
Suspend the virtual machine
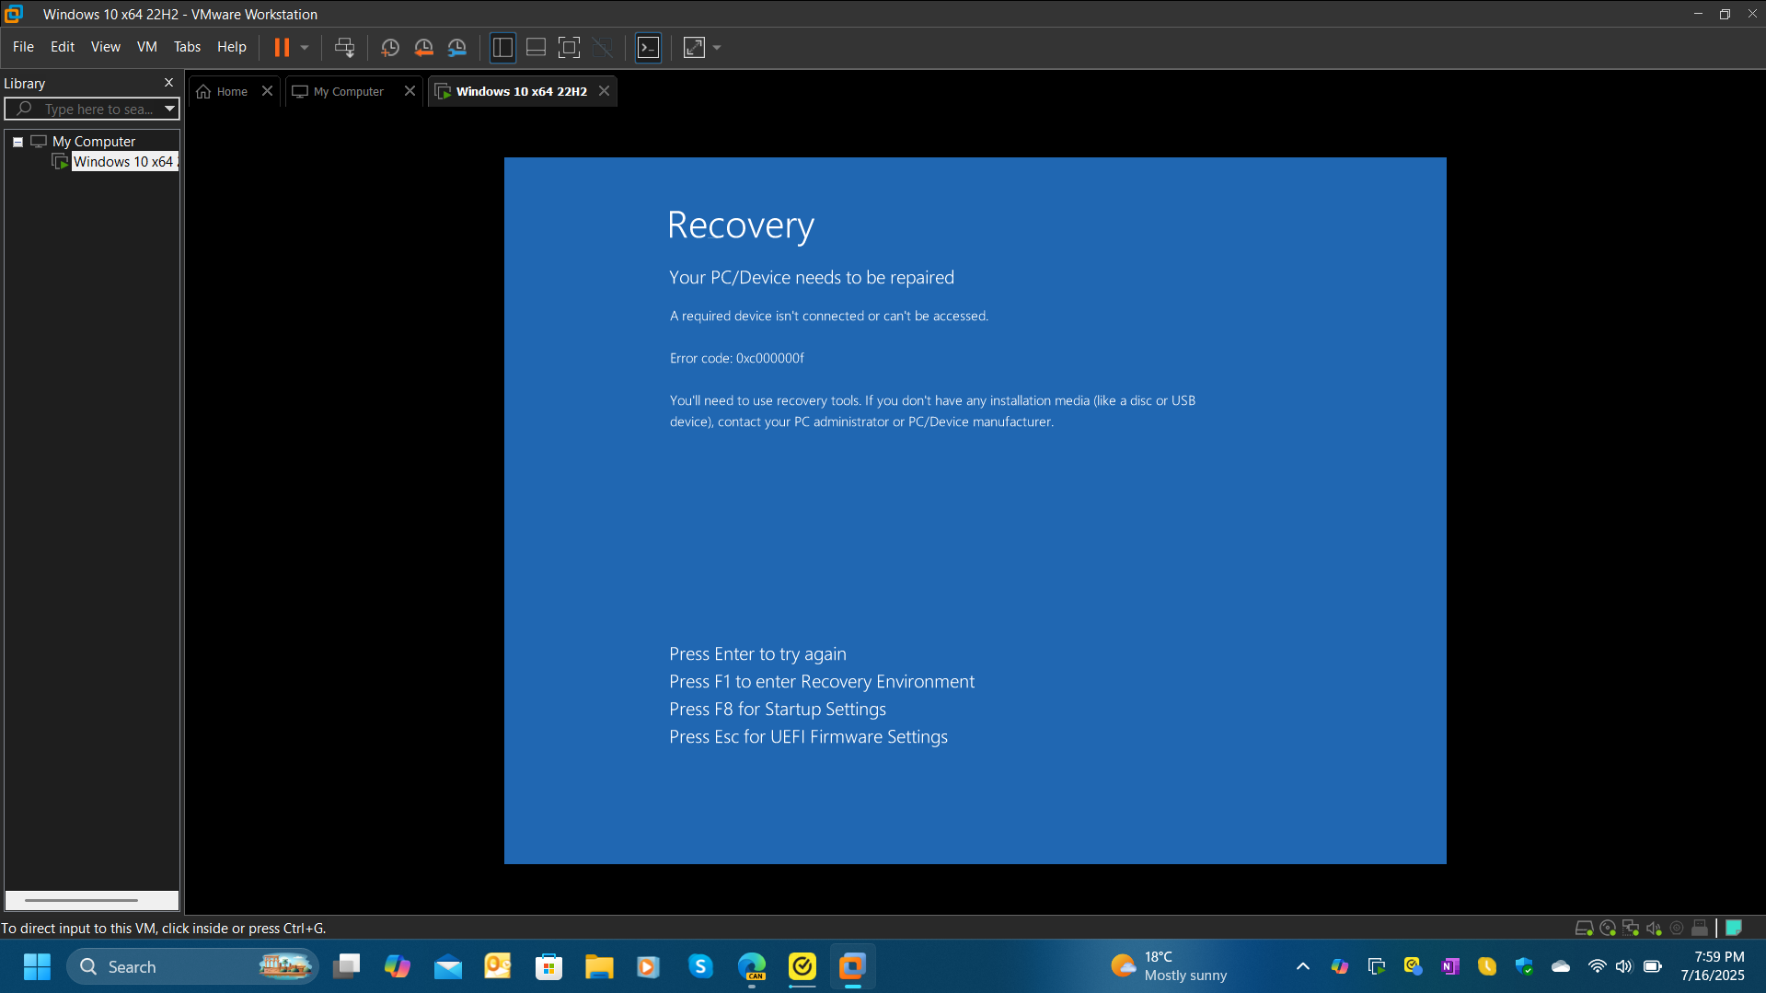(282, 47)
